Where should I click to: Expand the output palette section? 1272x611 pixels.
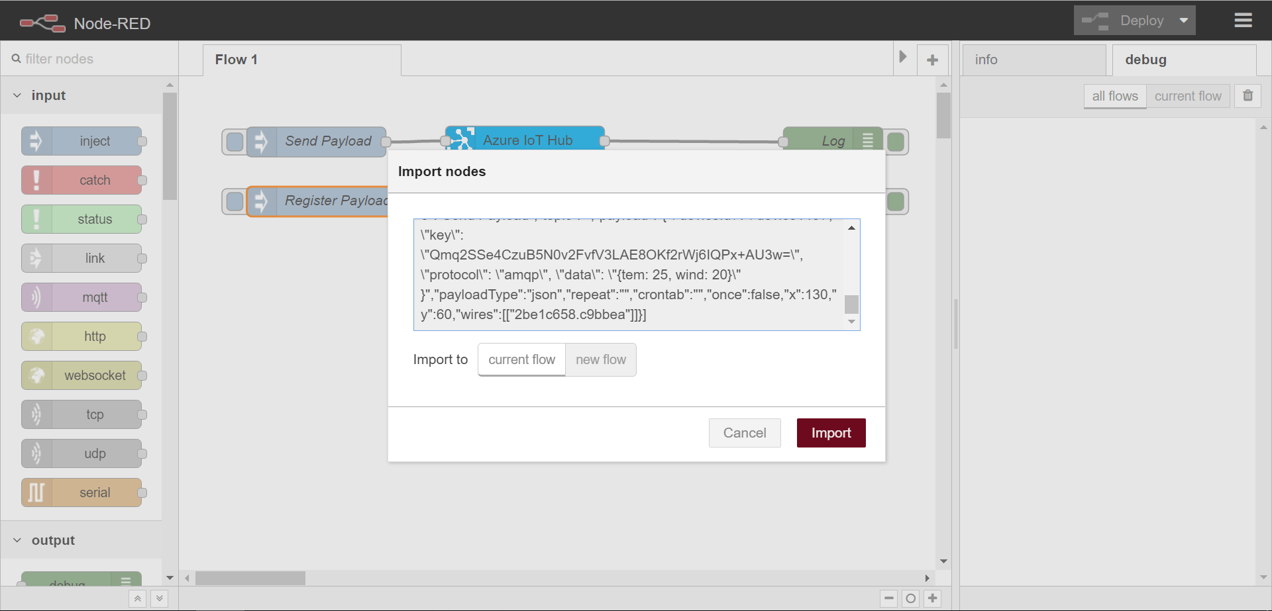17,540
